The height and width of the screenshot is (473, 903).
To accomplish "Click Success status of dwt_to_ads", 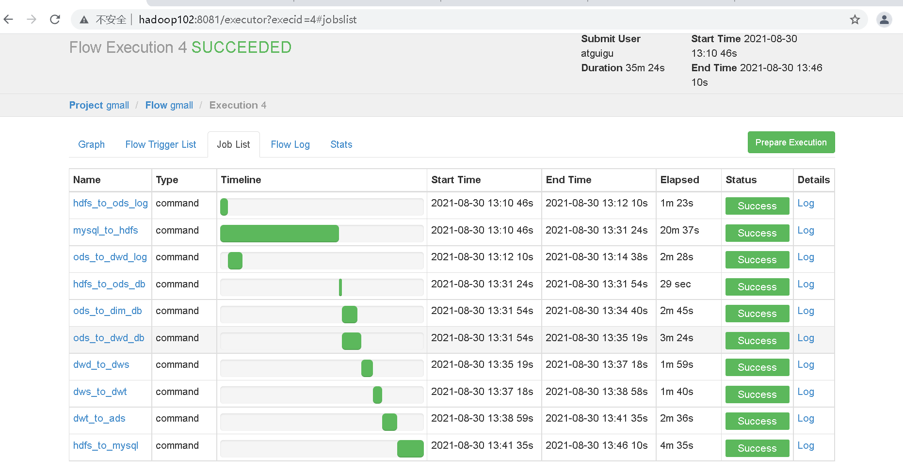I will point(757,421).
